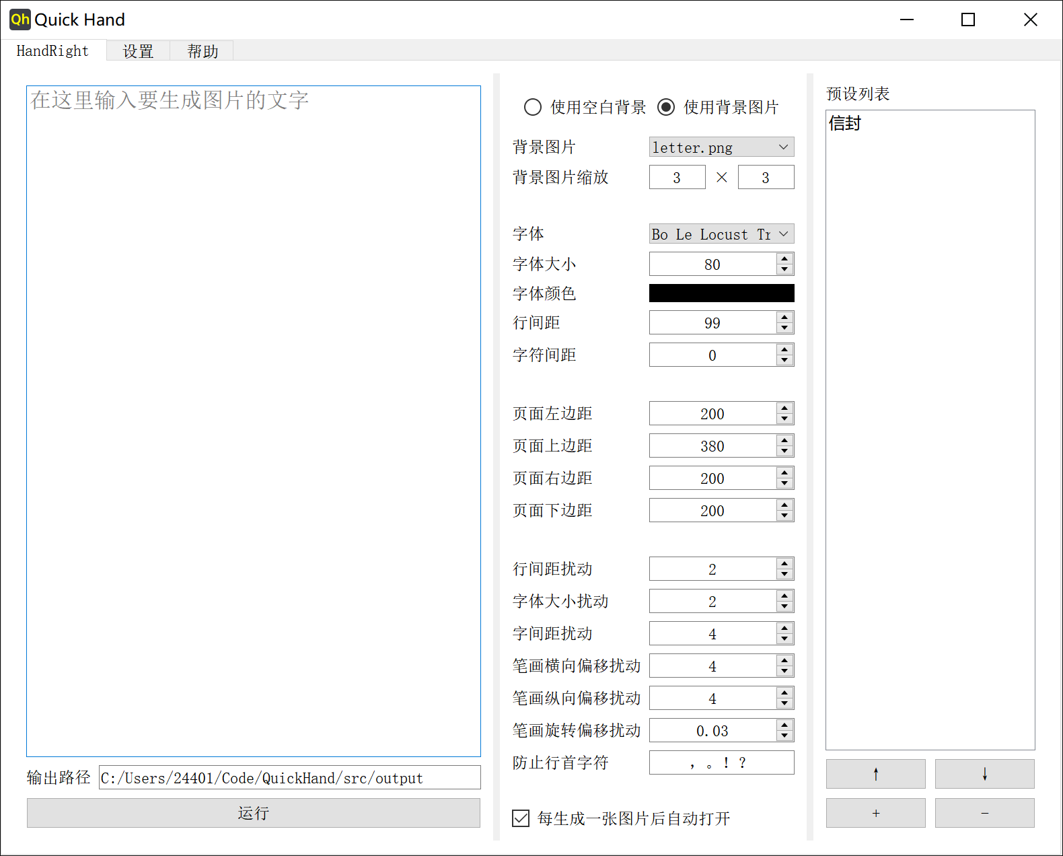Decrease 笔画横向偏移扰动 with the down arrow
Image resolution: width=1063 pixels, height=856 pixels.
coord(785,671)
